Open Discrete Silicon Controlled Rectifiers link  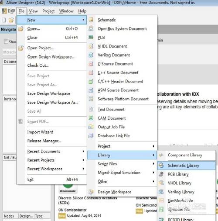[x=88, y=200]
